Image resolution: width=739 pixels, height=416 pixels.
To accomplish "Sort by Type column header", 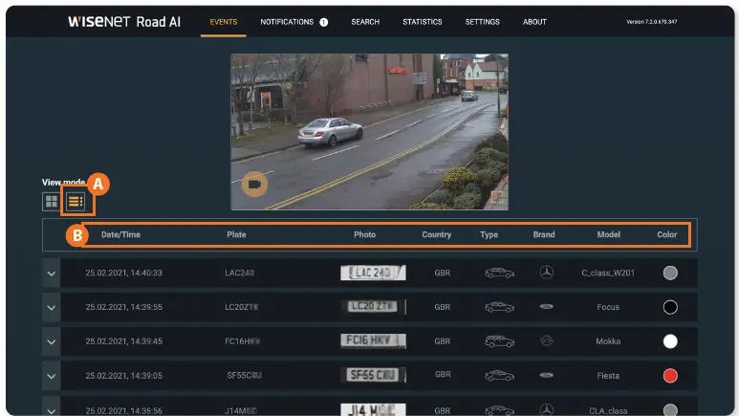I will pyautogui.click(x=489, y=234).
